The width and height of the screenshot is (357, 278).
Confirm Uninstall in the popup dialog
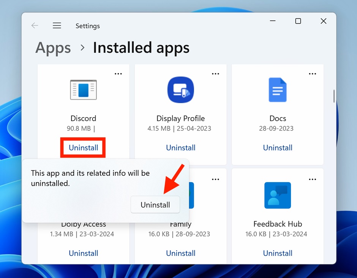155,205
